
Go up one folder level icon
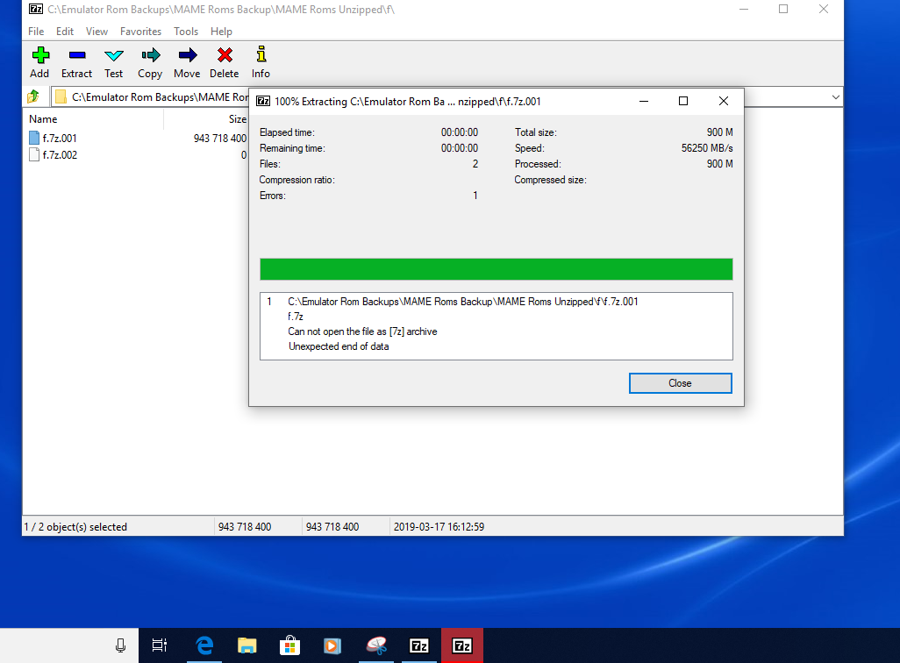tap(34, 96)
